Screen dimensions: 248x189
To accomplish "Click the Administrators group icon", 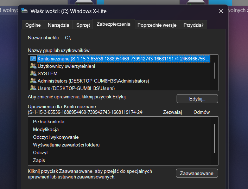I will (x=33, y=81).
